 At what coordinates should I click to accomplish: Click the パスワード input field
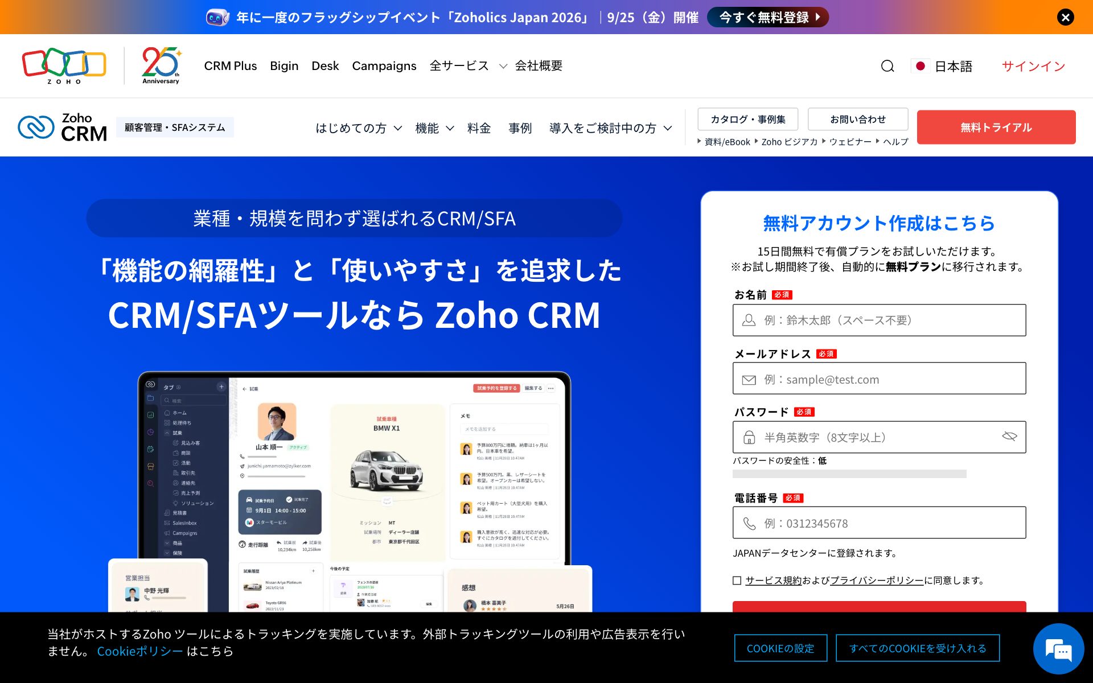[879, 437]
